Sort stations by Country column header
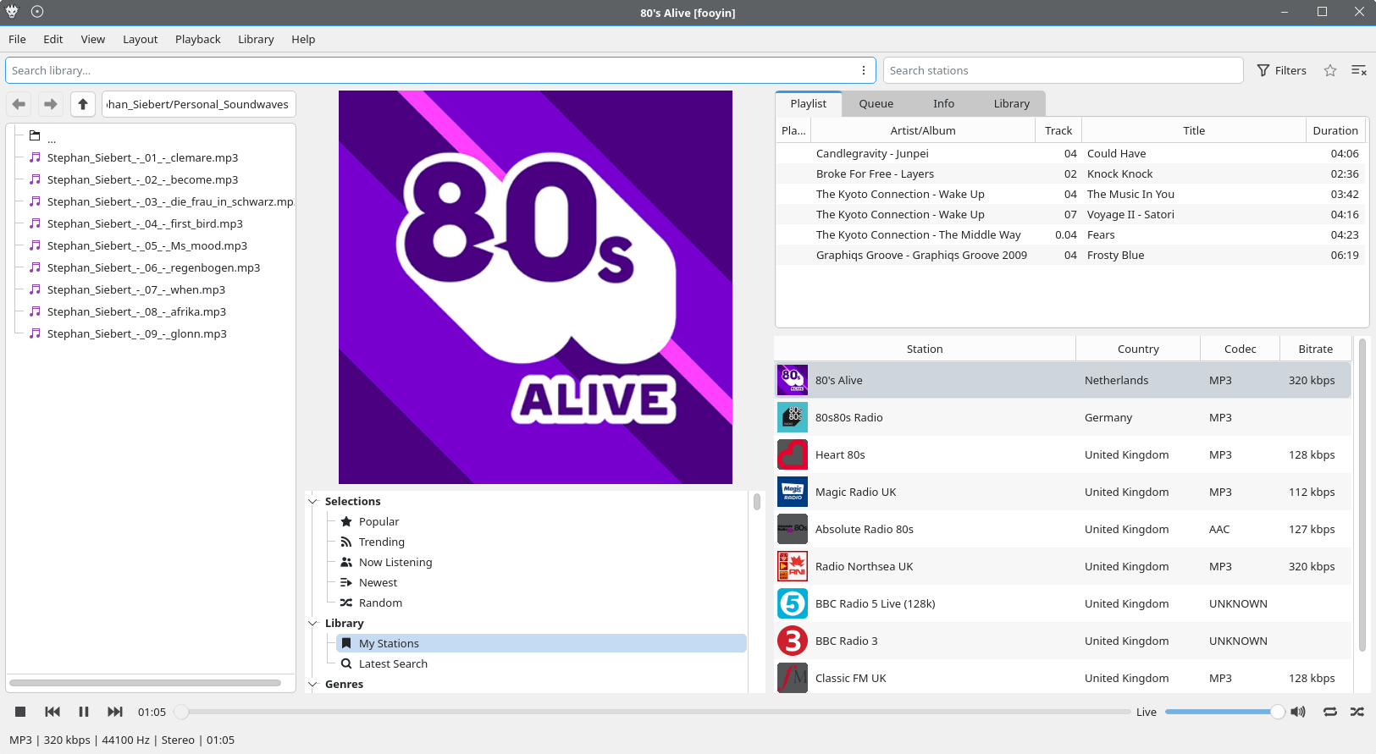The image size is (1376, 754). pos(1138,349)
